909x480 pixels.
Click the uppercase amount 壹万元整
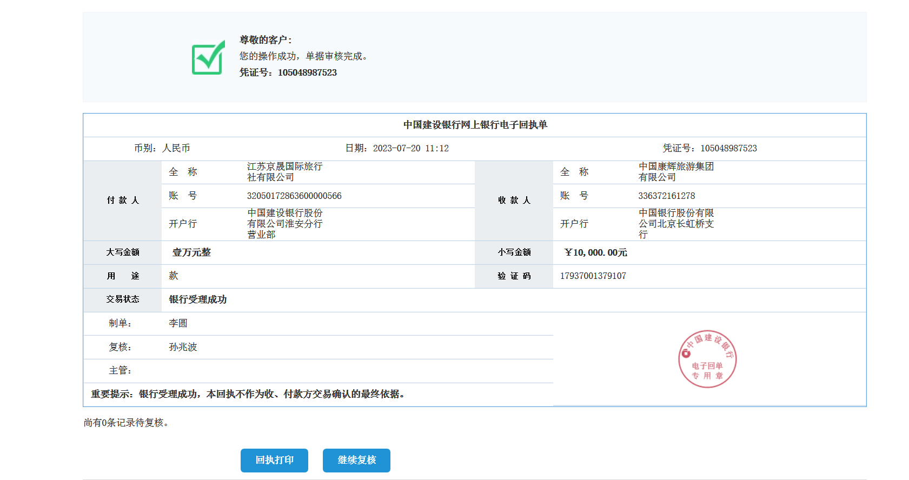tap(191, 252)
